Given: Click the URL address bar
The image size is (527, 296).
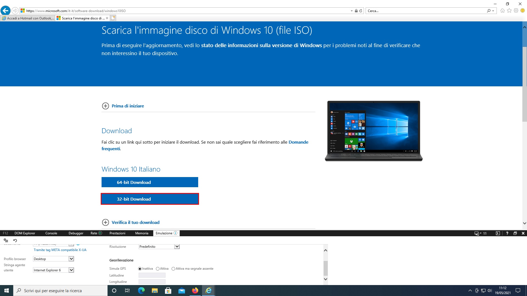Looking at the screenshot, I should click(x=187, y=11).
